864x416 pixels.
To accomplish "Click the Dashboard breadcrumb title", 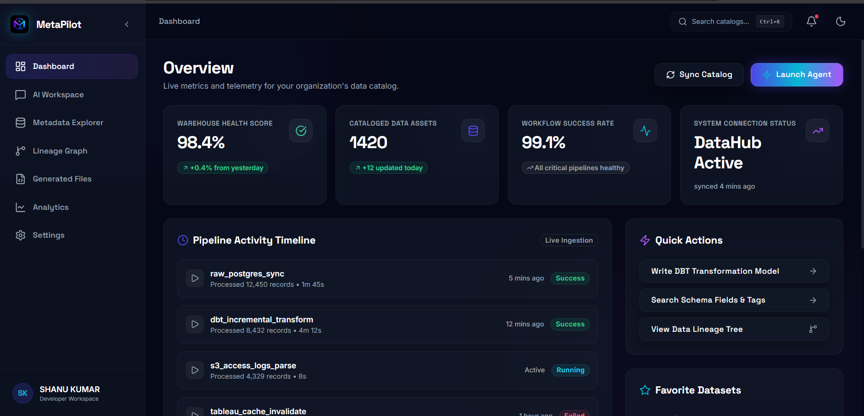I will coord(179,21).
